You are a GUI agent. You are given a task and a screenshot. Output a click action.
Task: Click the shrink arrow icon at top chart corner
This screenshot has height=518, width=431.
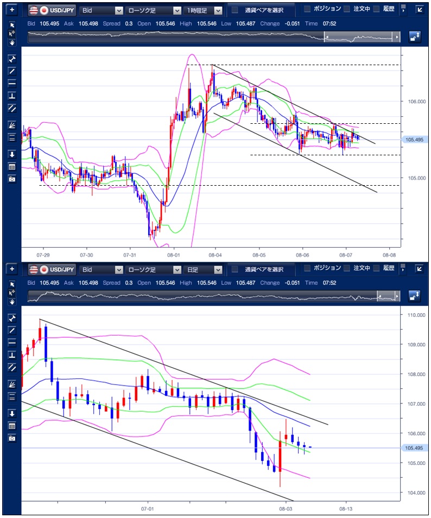tap(420, 9)
